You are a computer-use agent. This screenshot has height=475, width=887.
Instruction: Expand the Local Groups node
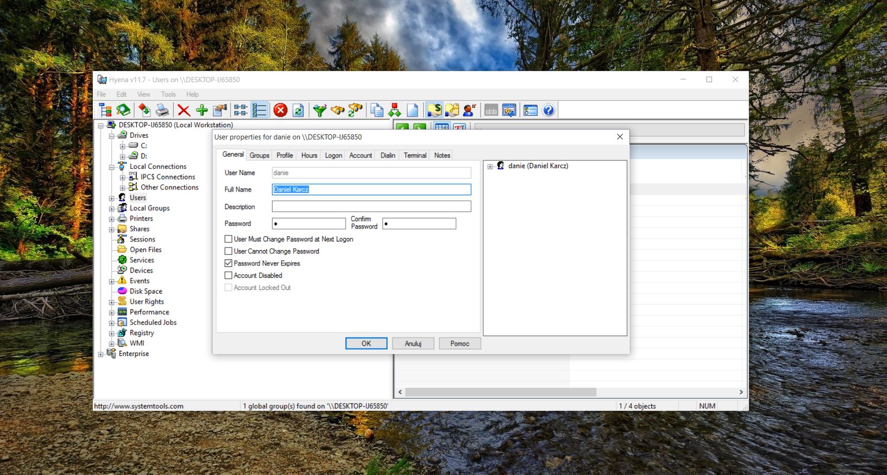[112, 209]
